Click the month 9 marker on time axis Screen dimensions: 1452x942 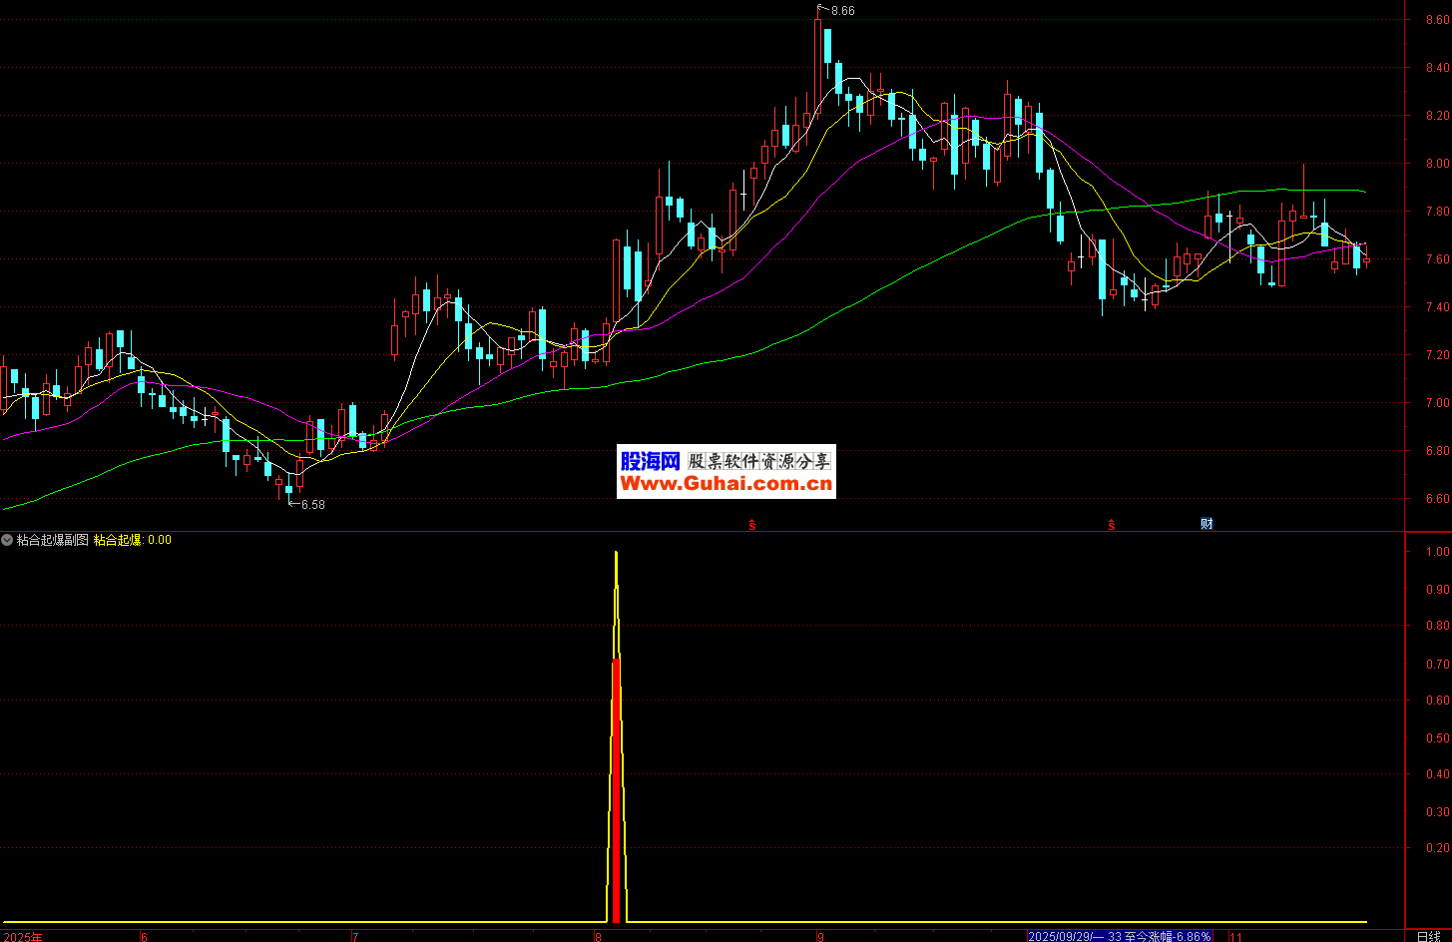pyautogui.click(x=820, y=937)
